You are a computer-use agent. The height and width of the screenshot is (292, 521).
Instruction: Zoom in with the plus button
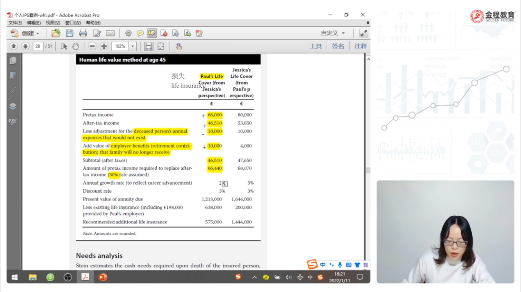(x=104, y=46)
